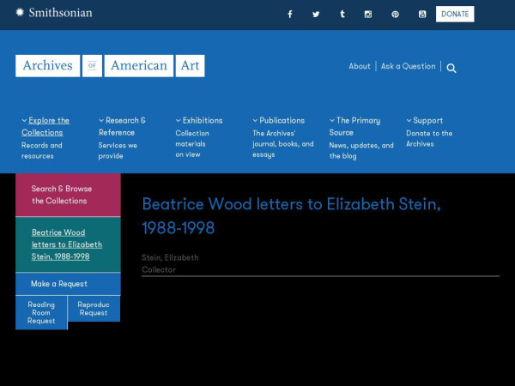515x386 pixels.
Task: Expand the Publications menu chevron
Action: (255, 120)
